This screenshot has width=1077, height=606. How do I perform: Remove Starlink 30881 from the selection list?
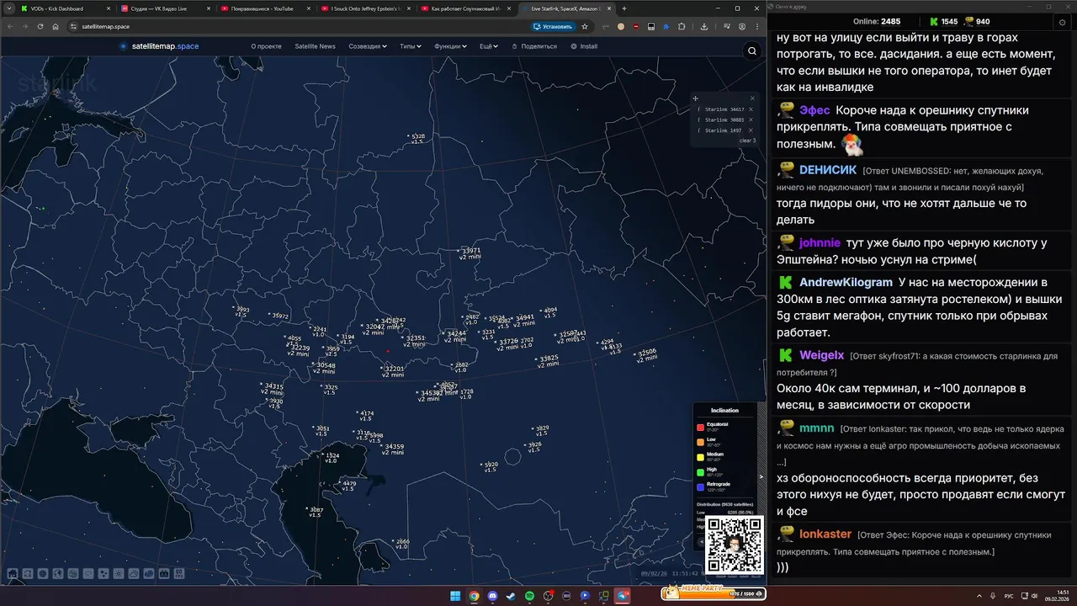751,120
